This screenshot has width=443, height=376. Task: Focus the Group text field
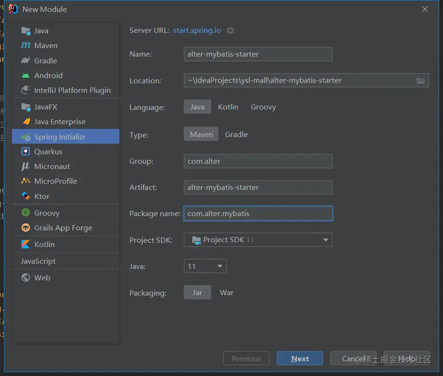(x=258, y=161)
